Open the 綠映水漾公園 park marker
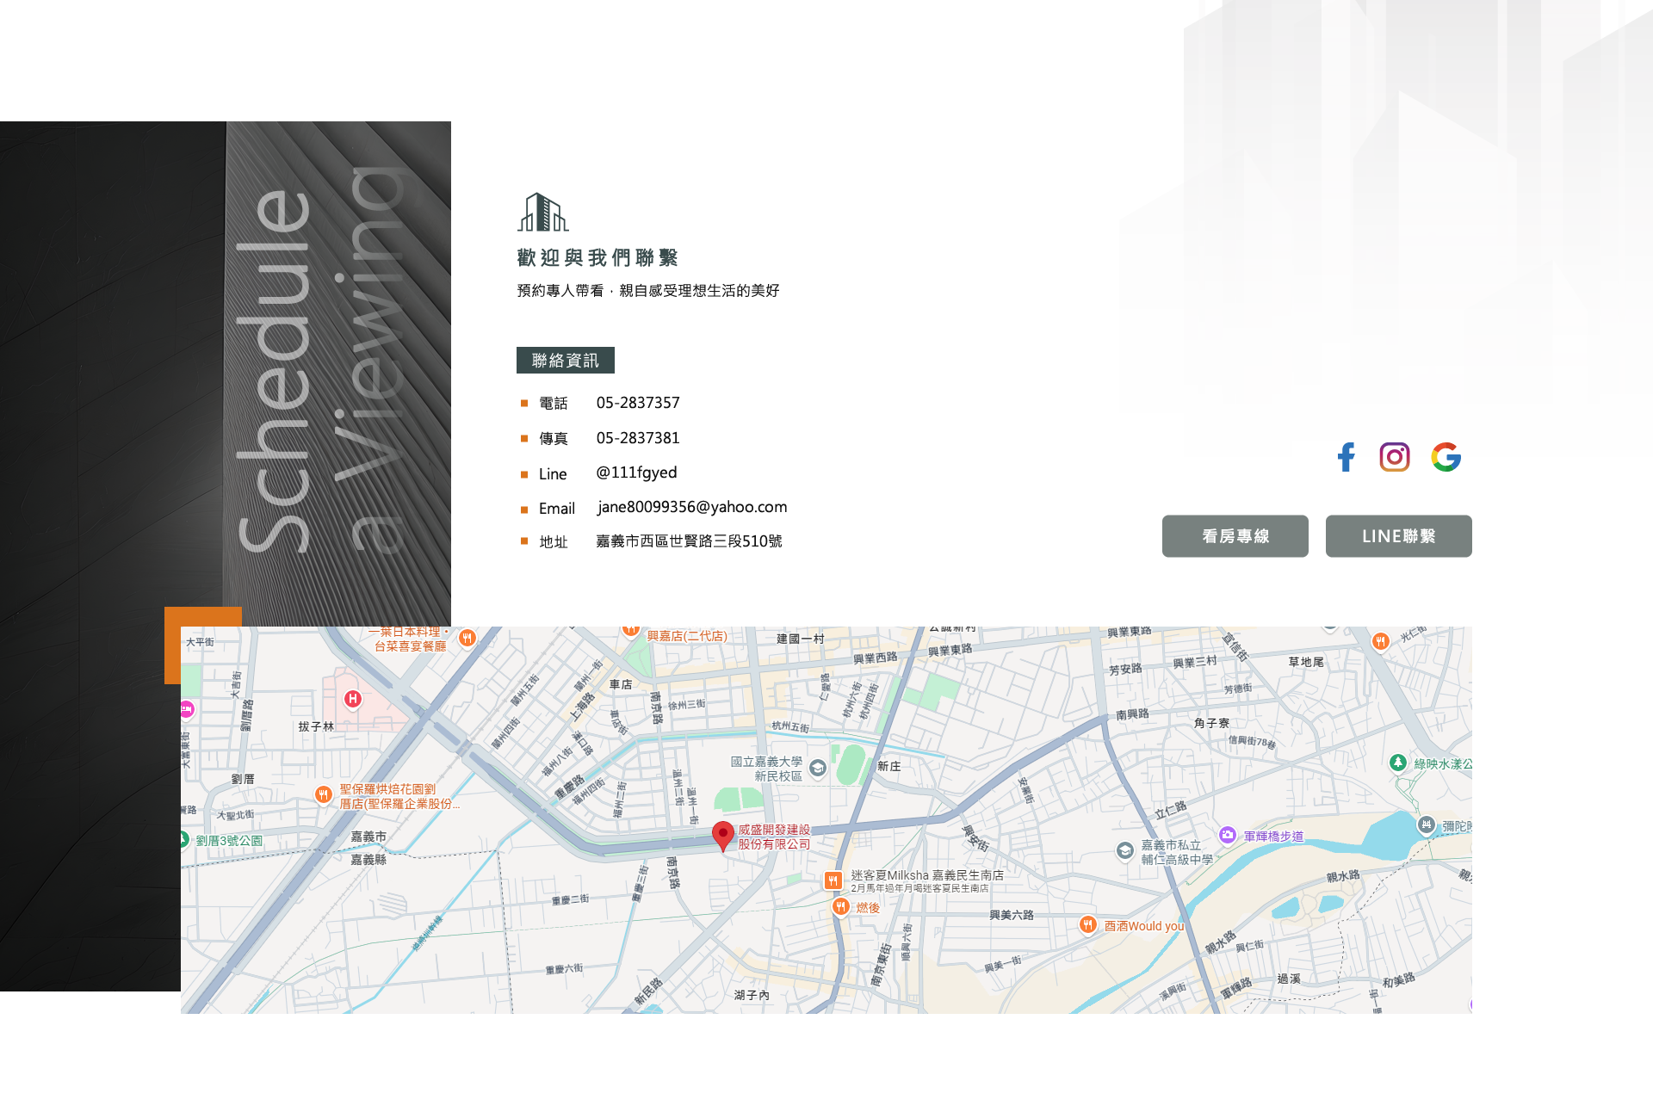This screenshot has height=1118, width=1653. [x=1398, y=763]
